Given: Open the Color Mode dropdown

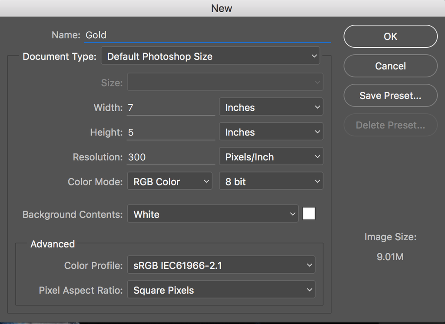Looking at the screenshot, I should click(x=169, y=181).
